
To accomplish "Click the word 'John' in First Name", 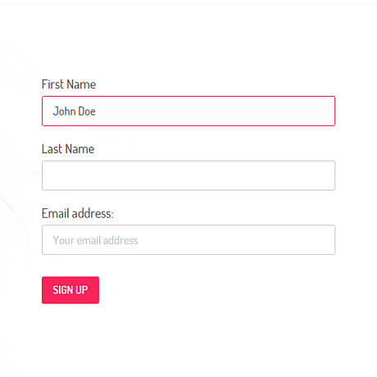I will 64,111.
